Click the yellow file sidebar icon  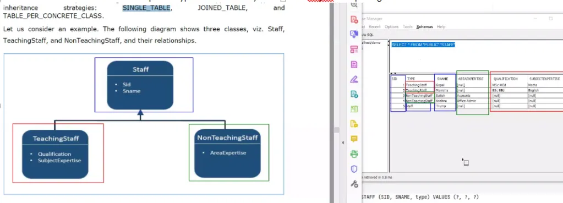click(354, 124)
